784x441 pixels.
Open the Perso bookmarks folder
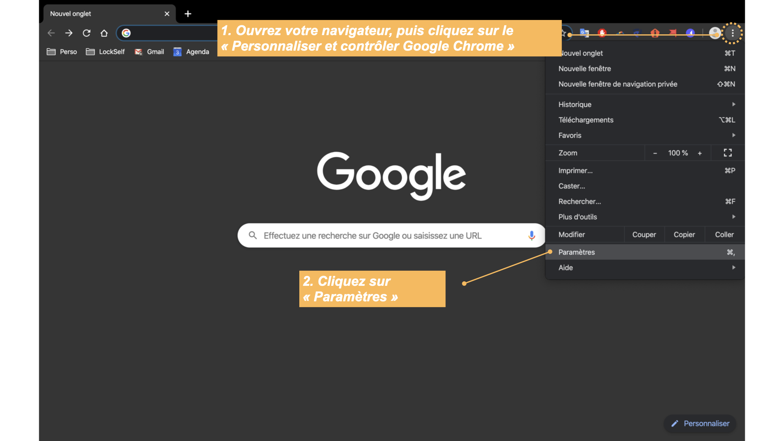point(62,52)
